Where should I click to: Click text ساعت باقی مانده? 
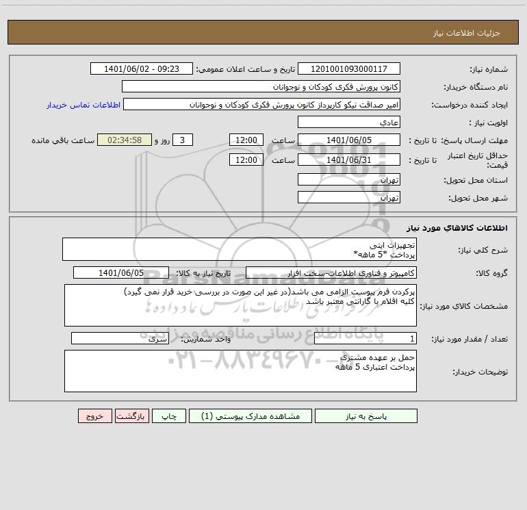coord(63,140)
